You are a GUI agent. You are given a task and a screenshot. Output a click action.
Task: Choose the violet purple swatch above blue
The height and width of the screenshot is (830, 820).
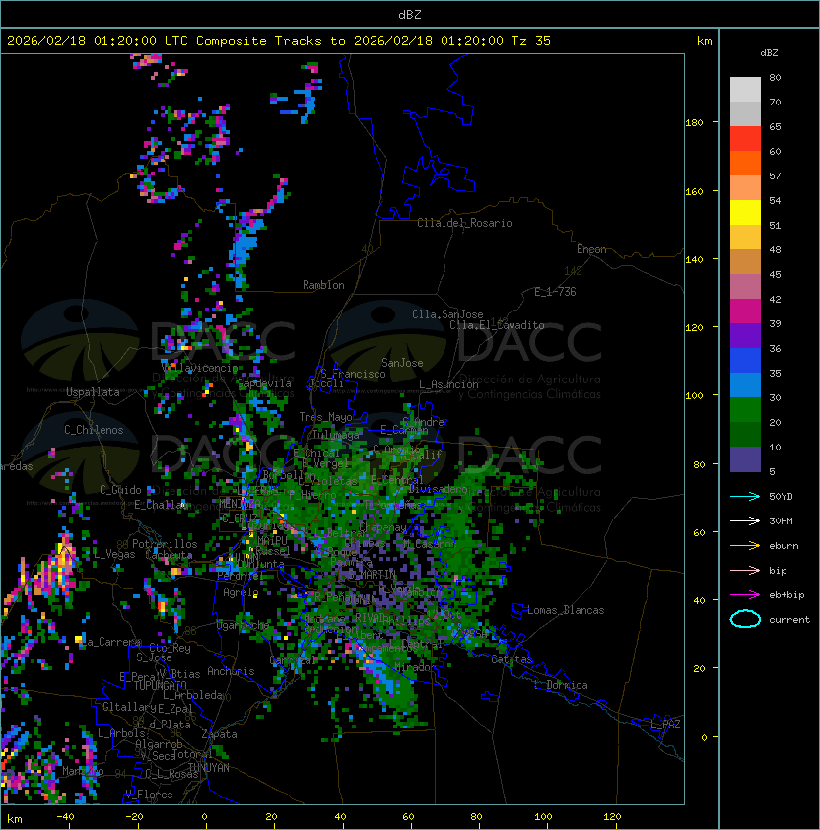(745, 335)
